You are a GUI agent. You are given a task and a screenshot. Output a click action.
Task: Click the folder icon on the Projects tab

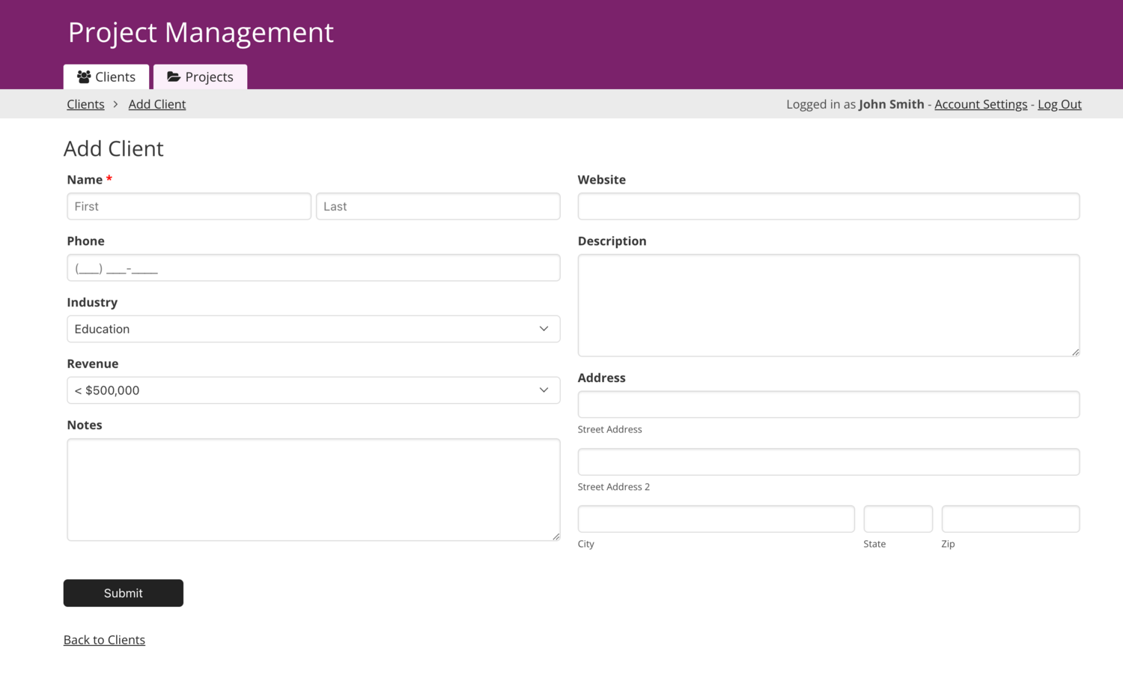point(173,76)
